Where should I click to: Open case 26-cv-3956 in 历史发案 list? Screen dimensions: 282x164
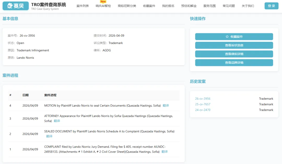click(203, 99)
